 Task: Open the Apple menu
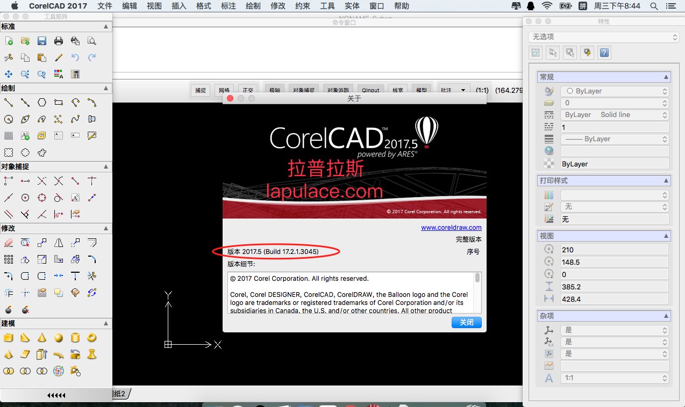[15, 6]
